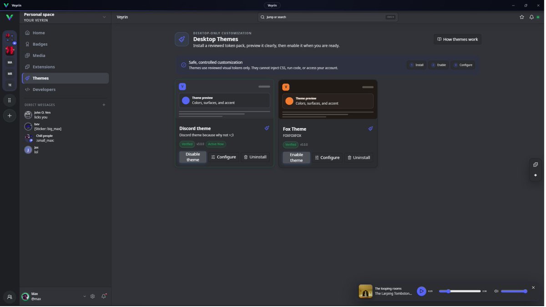Click Verified badge on Discord theme card
Viewport: 546px width, 307px height.
[187, 144]
